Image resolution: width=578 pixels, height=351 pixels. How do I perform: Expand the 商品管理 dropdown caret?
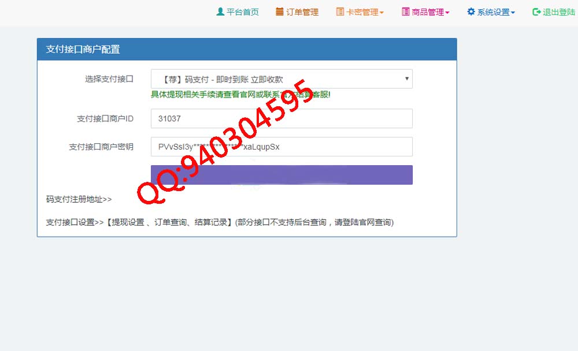[447, 13]
